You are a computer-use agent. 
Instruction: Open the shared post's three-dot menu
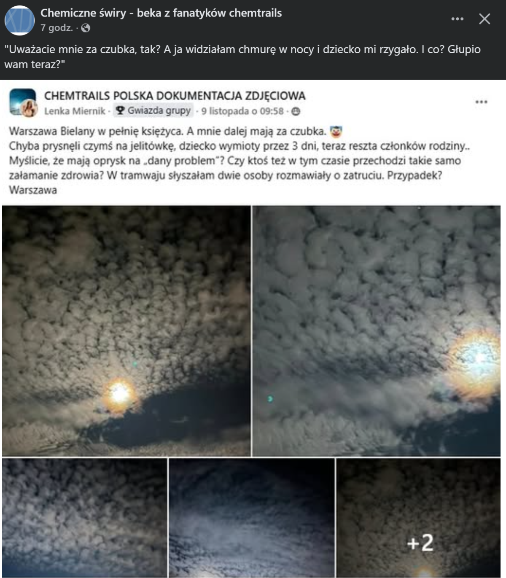481,102
